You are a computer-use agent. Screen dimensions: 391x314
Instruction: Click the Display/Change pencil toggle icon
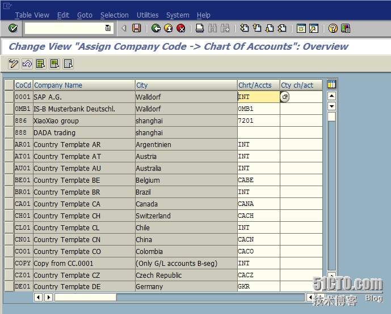pyautogui.click(x=14, y=64)
